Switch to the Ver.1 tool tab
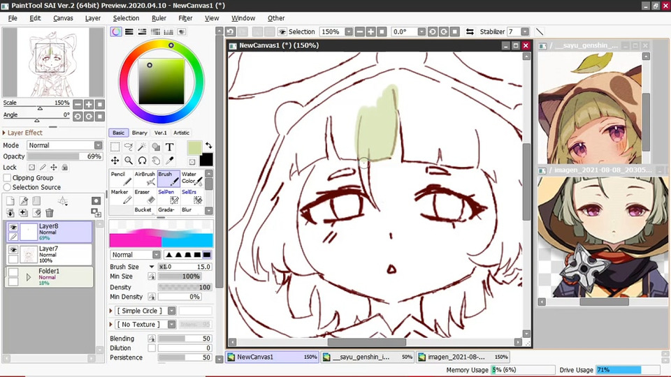The height and width of the screenshot is (377, 671). 161,133
